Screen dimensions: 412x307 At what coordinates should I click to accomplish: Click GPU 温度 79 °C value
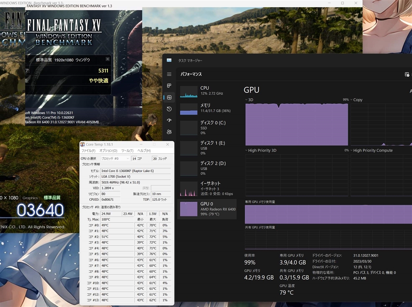[286, 293]
